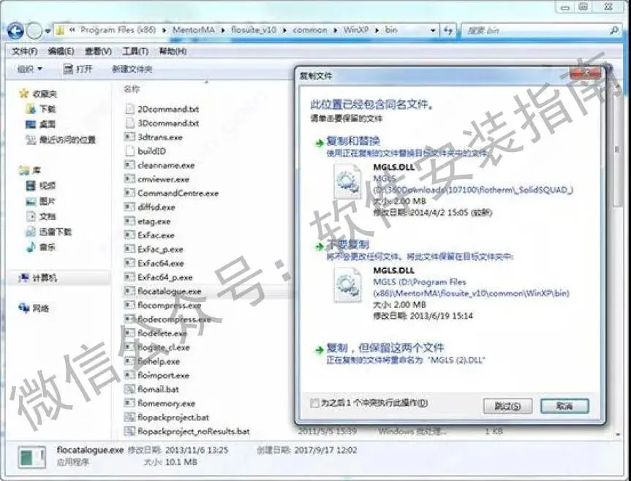The height and width of the screenshot is (481, 631).
Task: Click the buildID file icon
Action: 129,151
